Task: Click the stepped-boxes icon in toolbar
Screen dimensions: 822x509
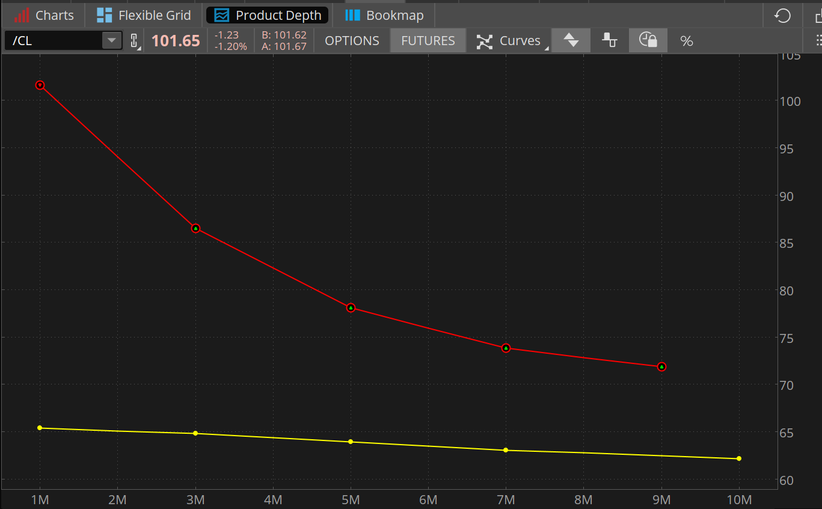Action: [x=610, y=41]
